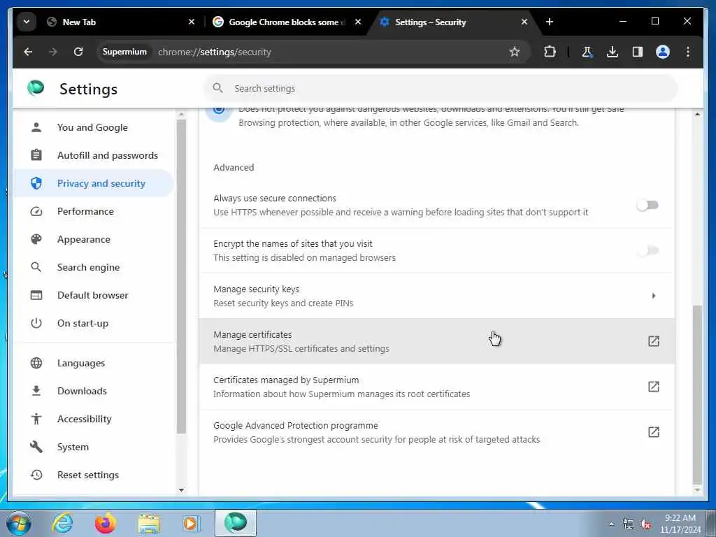Click Google Advanced Protection programme title
Image resolution: width=716 pixels, height=537 pixels.
[296, 426]
